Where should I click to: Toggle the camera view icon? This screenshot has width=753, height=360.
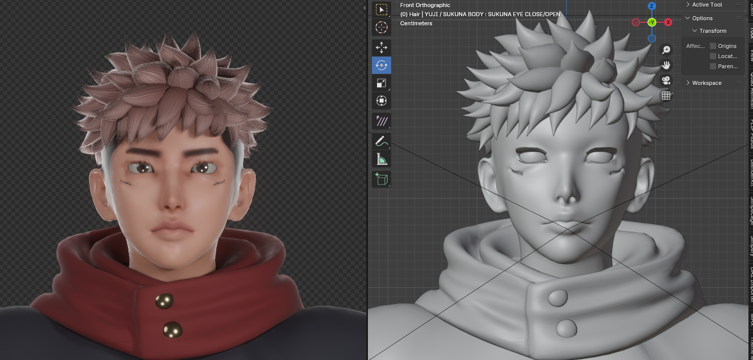[666, 80]
